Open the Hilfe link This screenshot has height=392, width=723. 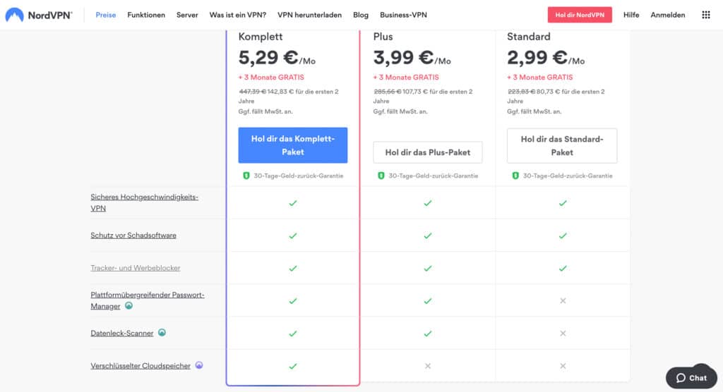[631, 15]
